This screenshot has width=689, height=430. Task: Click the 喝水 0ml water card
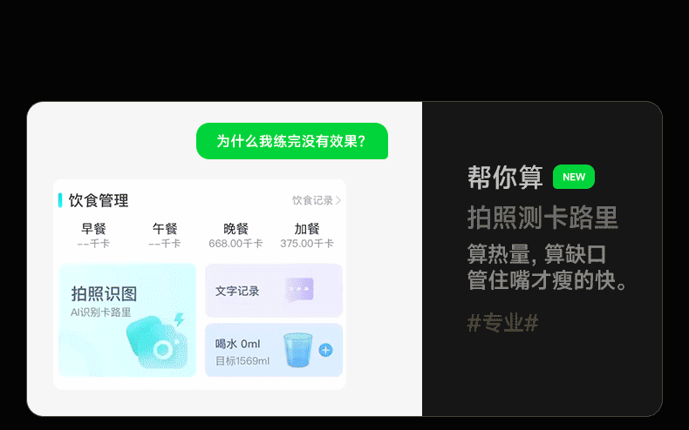coord(274,350)
